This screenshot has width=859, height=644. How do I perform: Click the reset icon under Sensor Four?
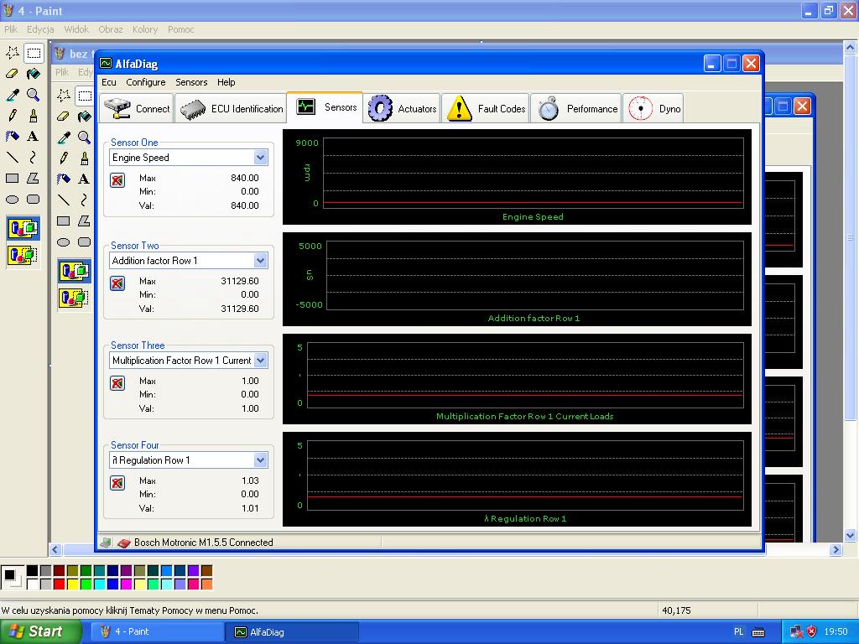pyautogui.click(x=117, y=483)
